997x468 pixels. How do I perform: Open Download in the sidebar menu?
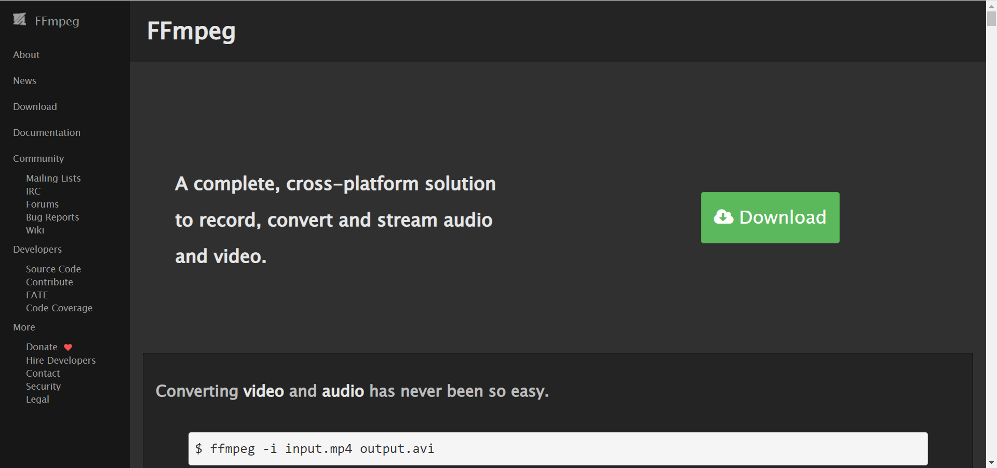pos(35,106)
